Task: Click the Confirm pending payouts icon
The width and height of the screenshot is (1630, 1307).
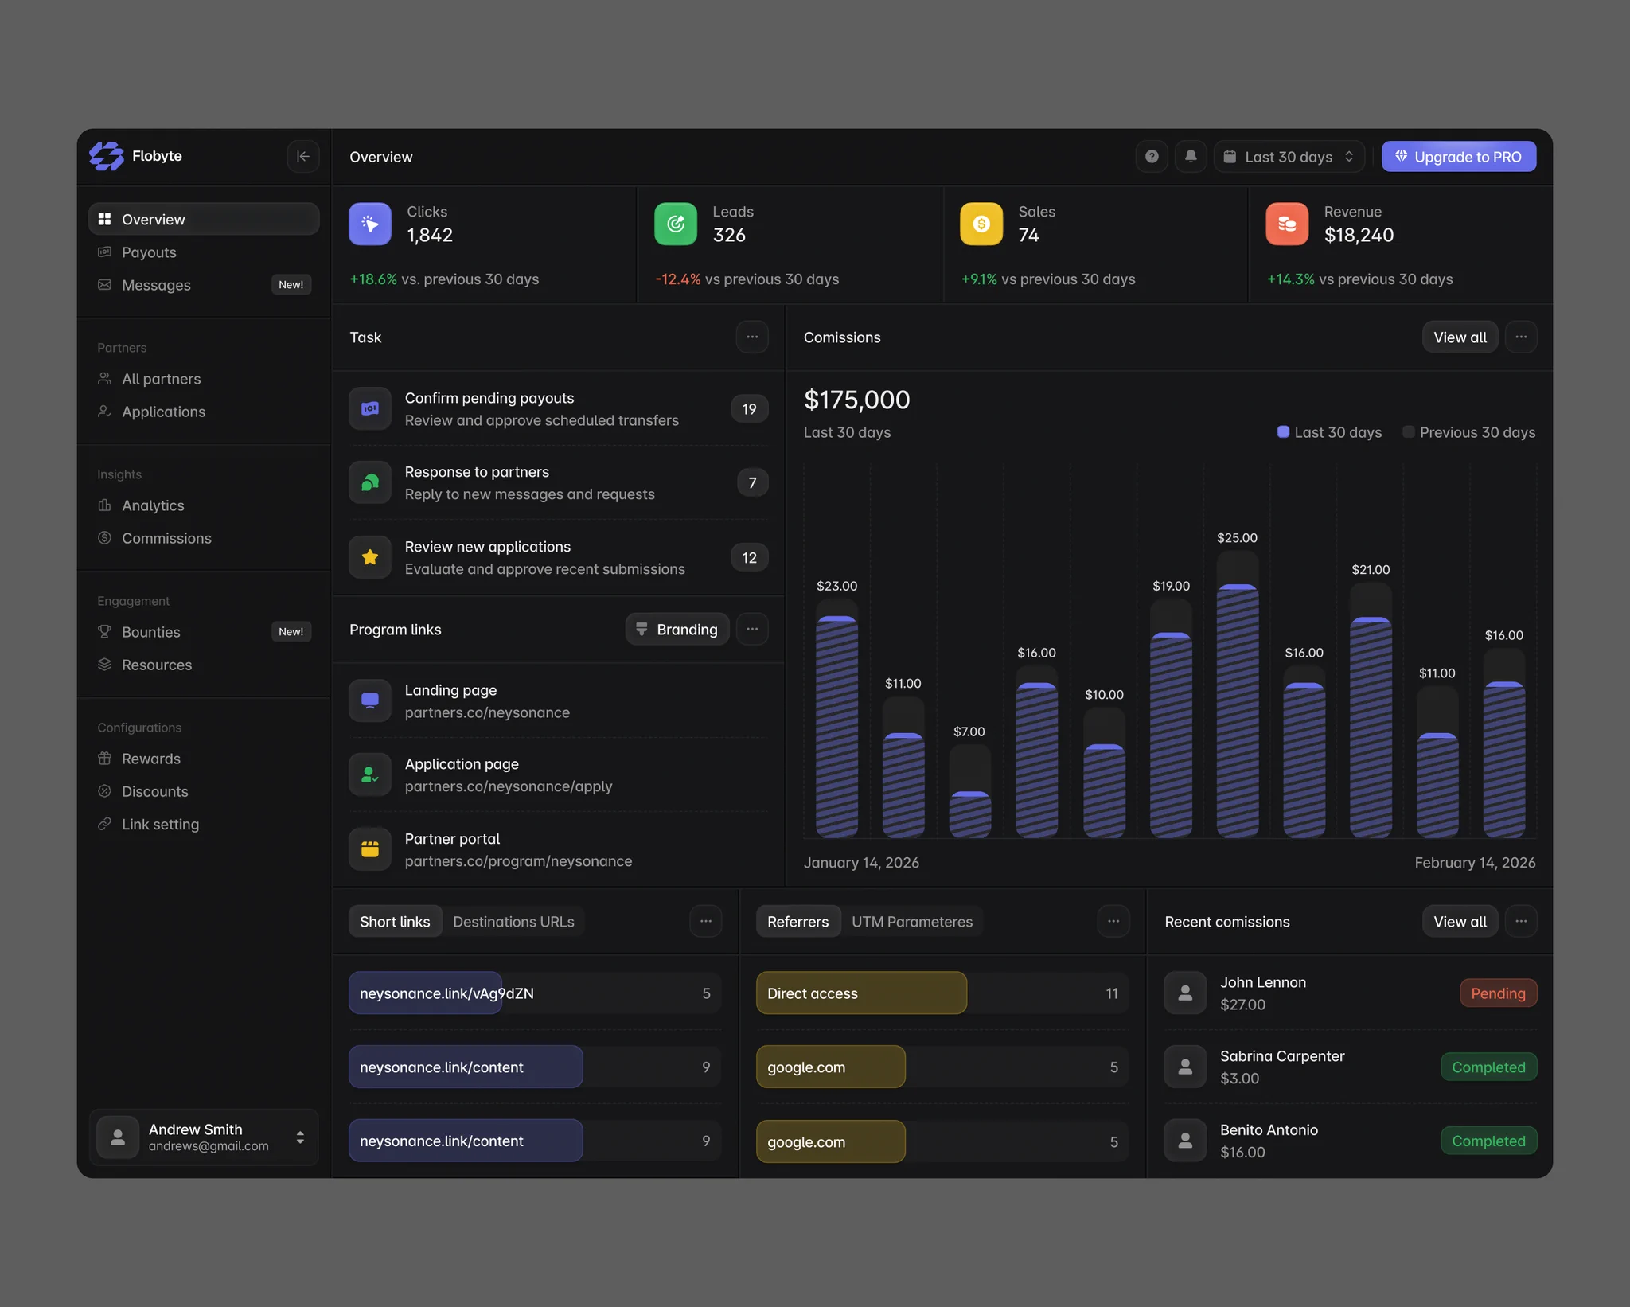Action: [370, 408]
